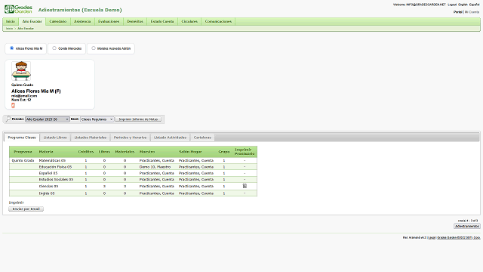
Task: Open the Período school year dropdown
Action: pos(47,119)
